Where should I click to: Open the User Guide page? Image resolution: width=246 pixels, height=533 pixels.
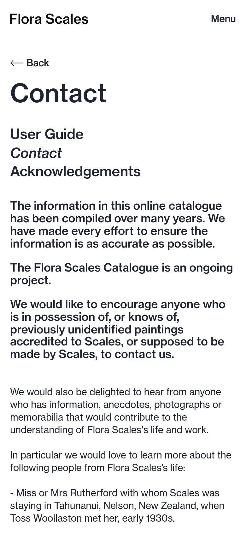47,134
